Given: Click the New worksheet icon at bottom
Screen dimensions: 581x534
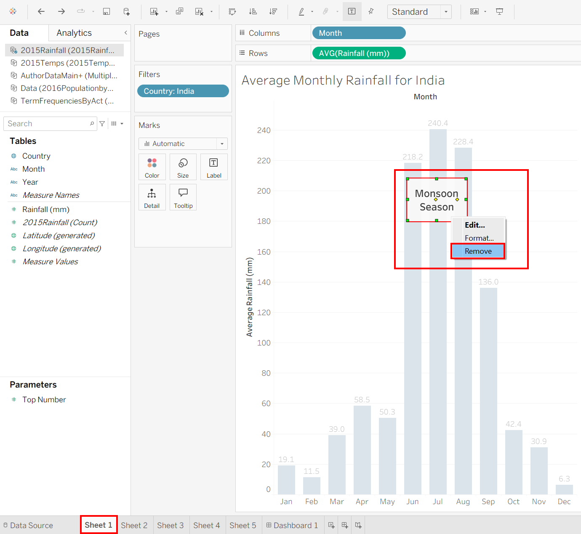Looking at the screenshot, I should pos(331,525).
